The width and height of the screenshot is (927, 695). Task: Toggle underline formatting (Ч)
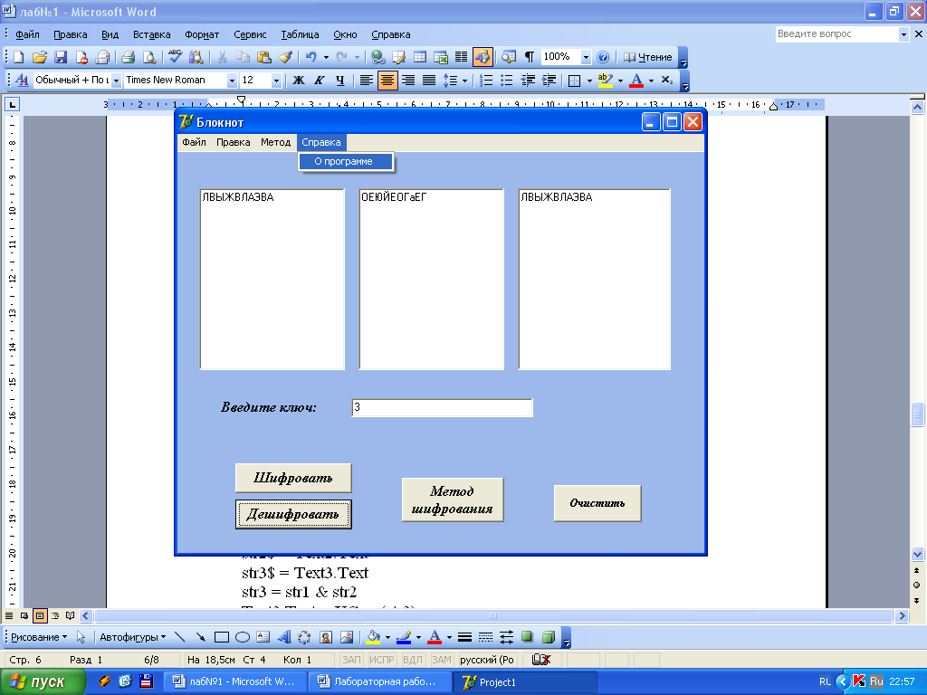[340, 81]
